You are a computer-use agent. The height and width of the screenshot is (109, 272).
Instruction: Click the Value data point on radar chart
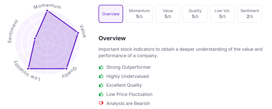point(78,33)
